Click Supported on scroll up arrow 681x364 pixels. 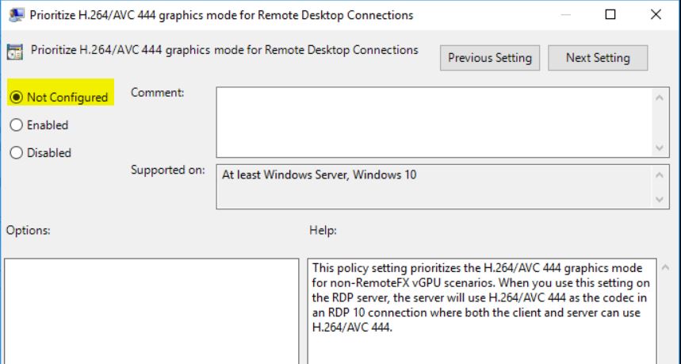click(660, 175)
